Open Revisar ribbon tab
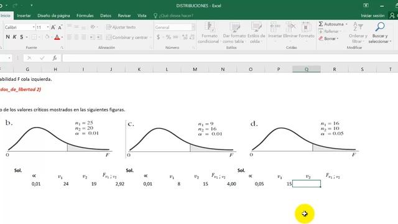Screen dimensions: 398x224 124,16
